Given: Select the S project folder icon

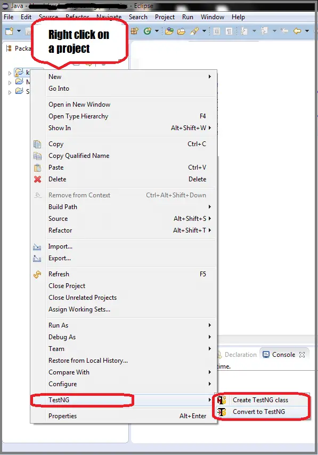Looking at the screenshot, I should [x=19, y=91].
